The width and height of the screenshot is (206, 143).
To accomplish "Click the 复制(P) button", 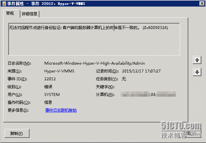I will coord(17,133).
